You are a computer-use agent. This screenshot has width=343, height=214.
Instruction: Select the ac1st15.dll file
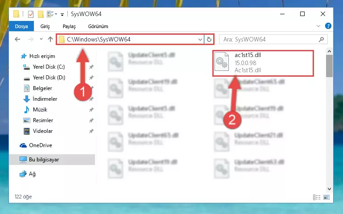click(263, 63)
